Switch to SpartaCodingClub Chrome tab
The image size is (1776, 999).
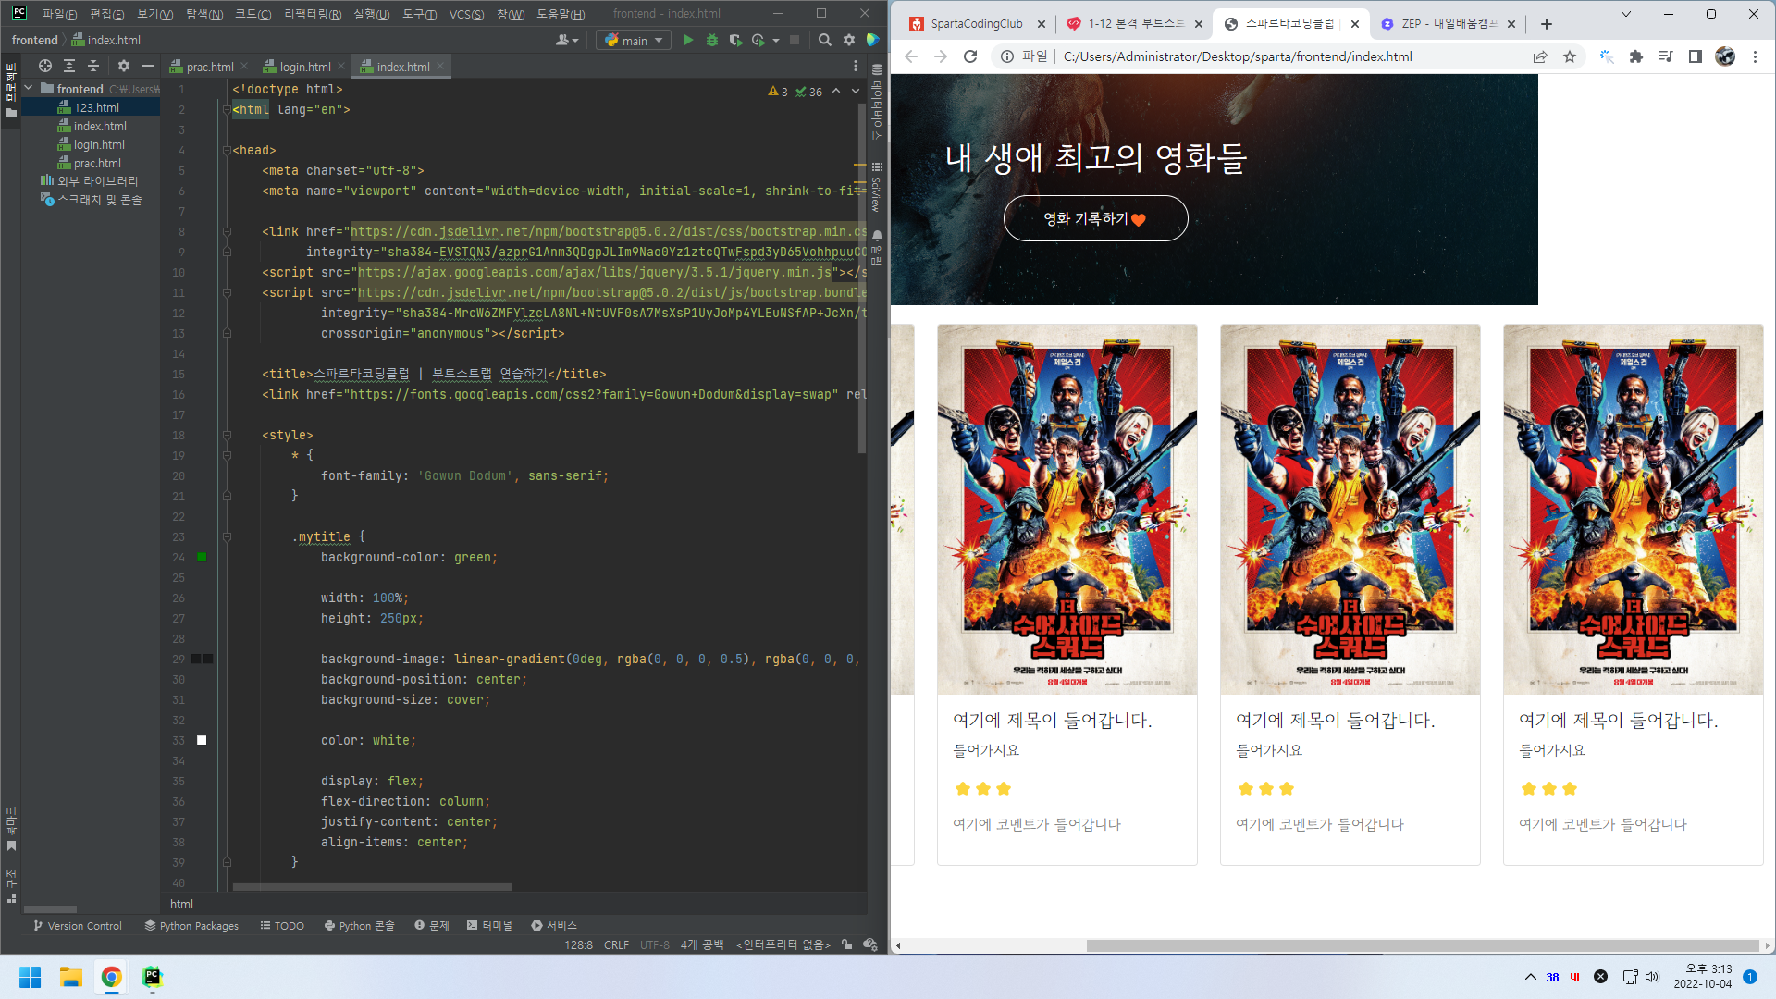(x=976, y=24)
